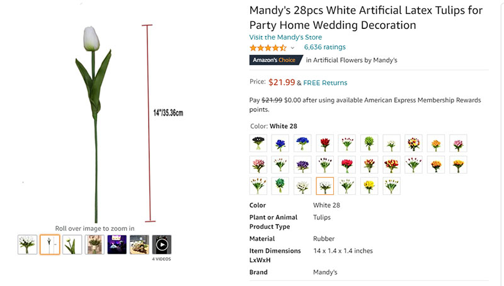The width and height of the screenshot is (504, 286).
Task: View the table centerpiece thumbnail
Action: click(139, 245)
